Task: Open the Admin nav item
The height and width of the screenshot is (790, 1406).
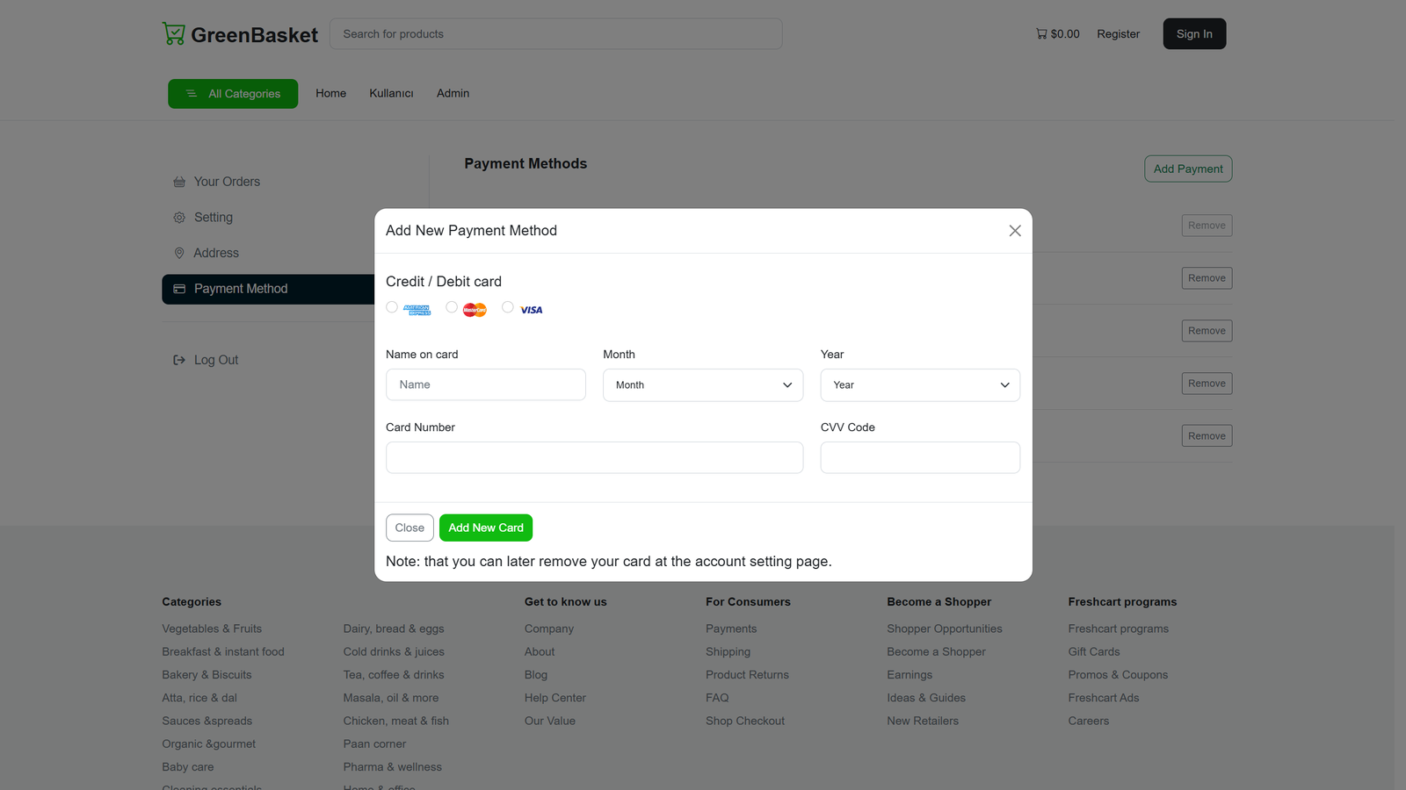Action: (453, 93)
